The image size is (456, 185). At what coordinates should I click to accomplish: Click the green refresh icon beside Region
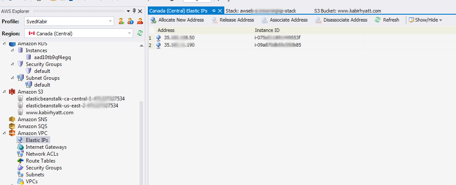(140, 33)
